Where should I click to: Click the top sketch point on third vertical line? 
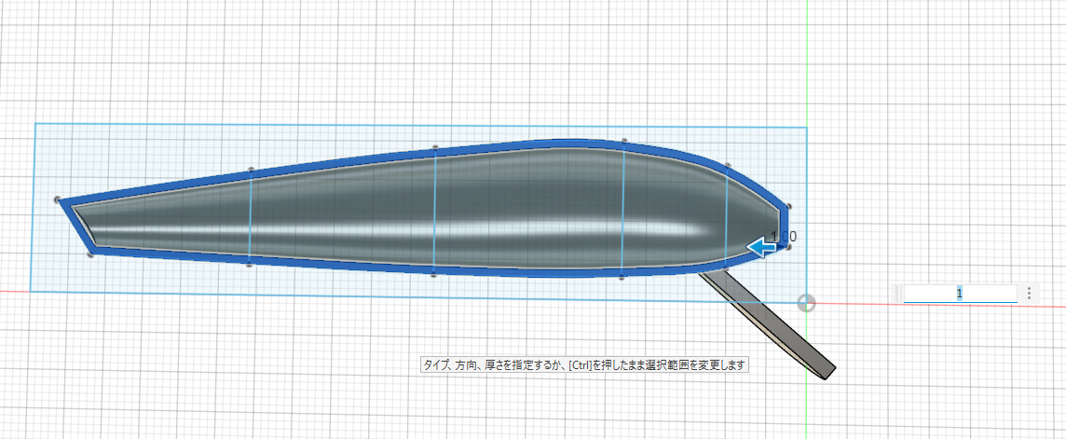click(x=623, y=142)
